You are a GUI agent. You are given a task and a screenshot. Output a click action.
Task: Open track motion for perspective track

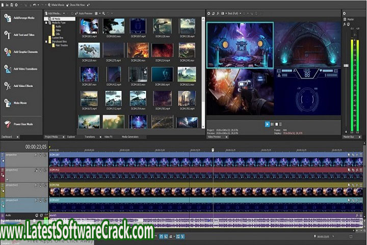pyautogui.click(x=36, y=155)
